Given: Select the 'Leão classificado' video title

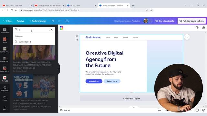Looking at the screenshot, I should 32,104.
